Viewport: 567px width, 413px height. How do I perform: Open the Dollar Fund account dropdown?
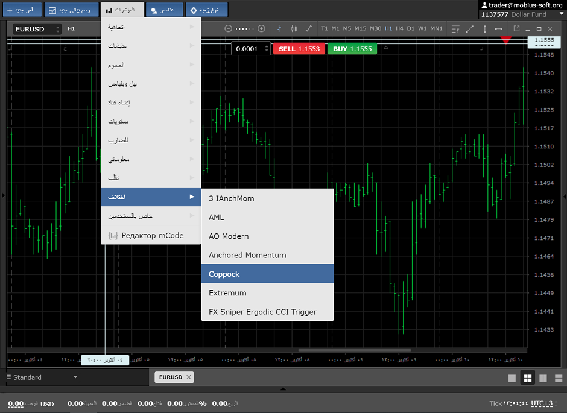click(x=522, y=14)
